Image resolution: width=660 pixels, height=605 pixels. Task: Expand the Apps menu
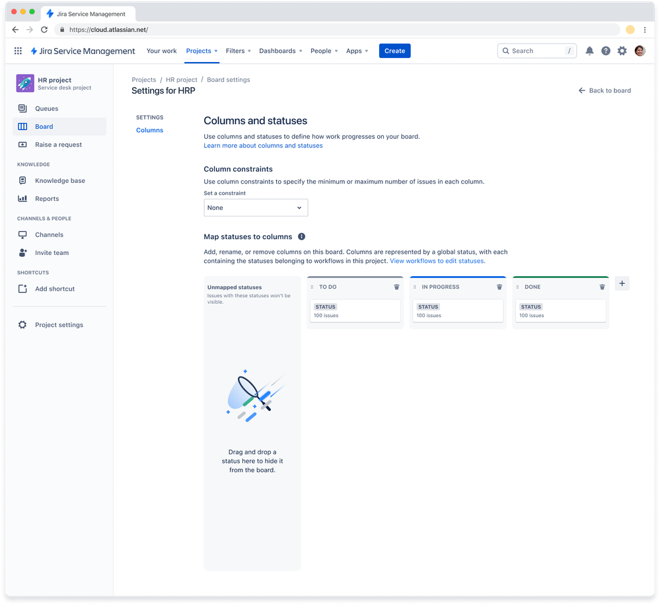pos(357,51)
